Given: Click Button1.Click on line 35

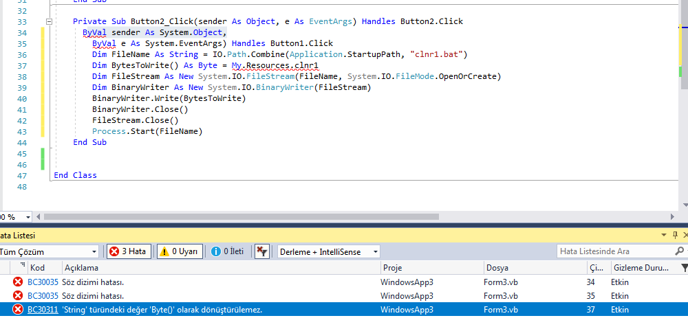Looking at the screenshot, I should 301,44.
